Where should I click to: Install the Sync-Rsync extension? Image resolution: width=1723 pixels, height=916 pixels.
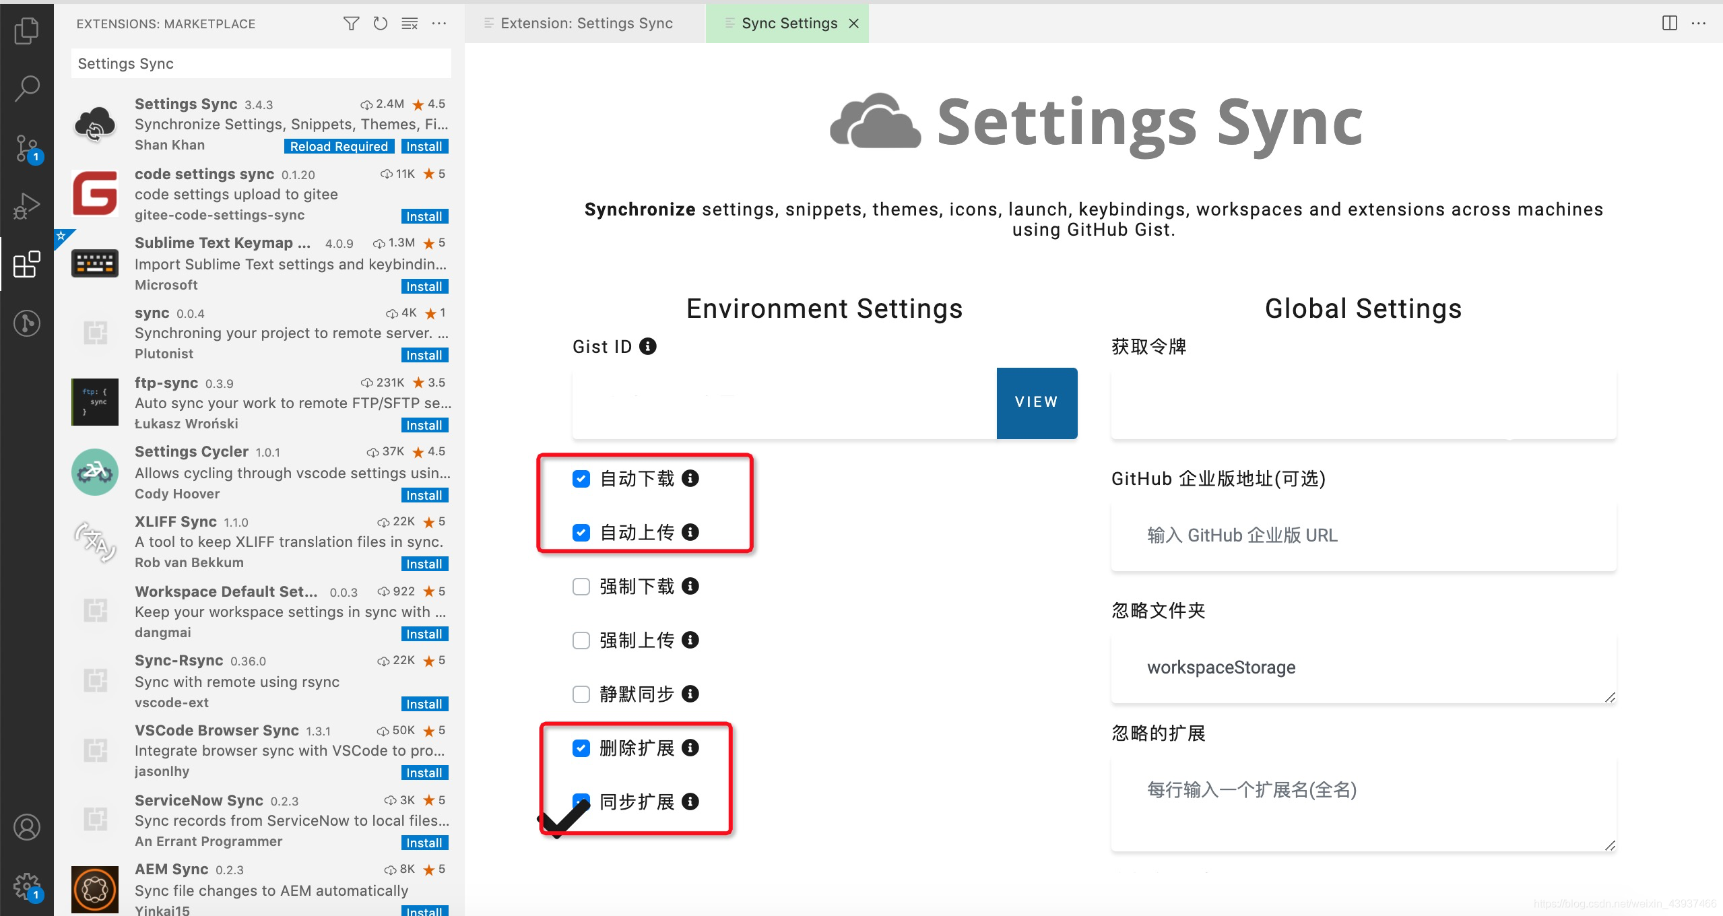coord(424,704)
